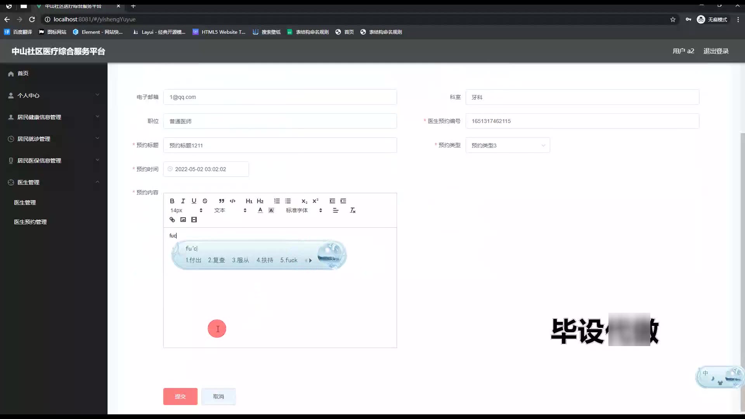Apply ordered list formatting
The width and height of the screenshot is (745, 419).
tap(277, 201)
